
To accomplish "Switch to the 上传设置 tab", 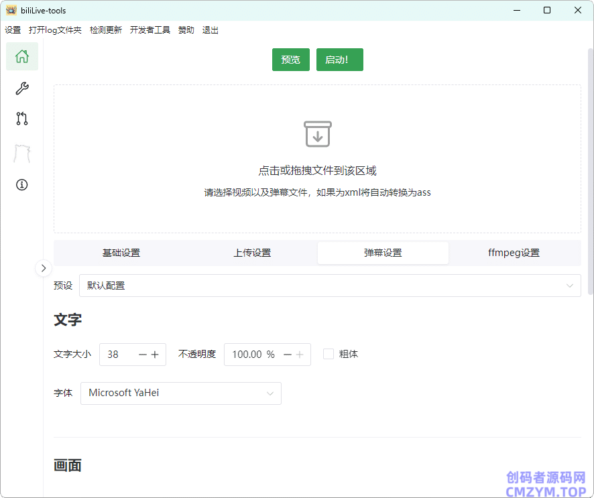I will coord(252,253).
